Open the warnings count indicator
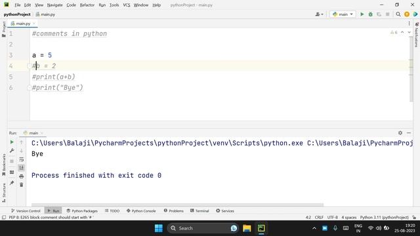Viewport: 420px width, 236px height. point(394,32)
